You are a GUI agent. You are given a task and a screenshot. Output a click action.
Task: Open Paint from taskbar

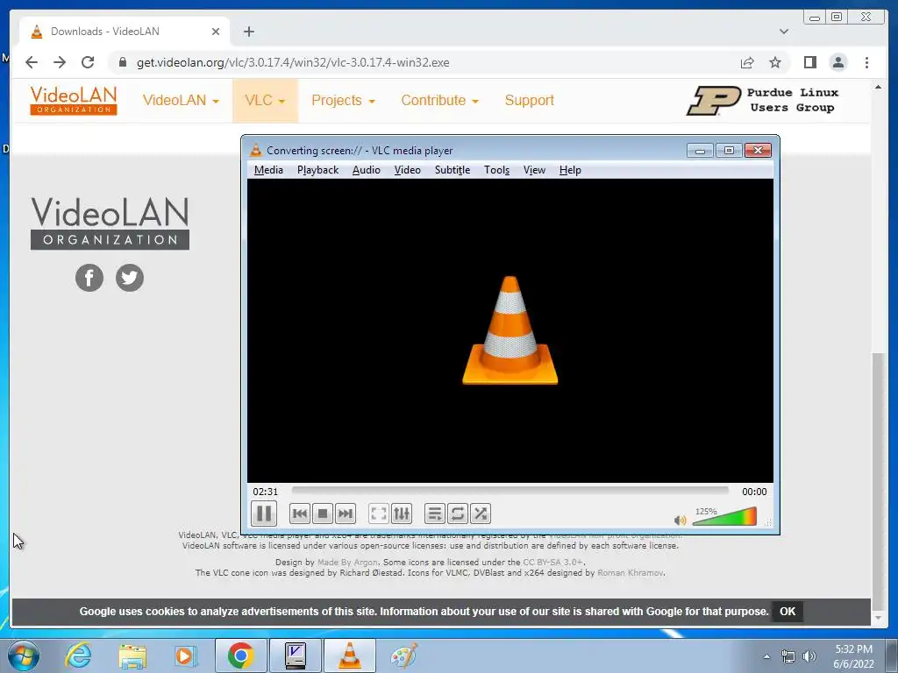tap(403, 655)
